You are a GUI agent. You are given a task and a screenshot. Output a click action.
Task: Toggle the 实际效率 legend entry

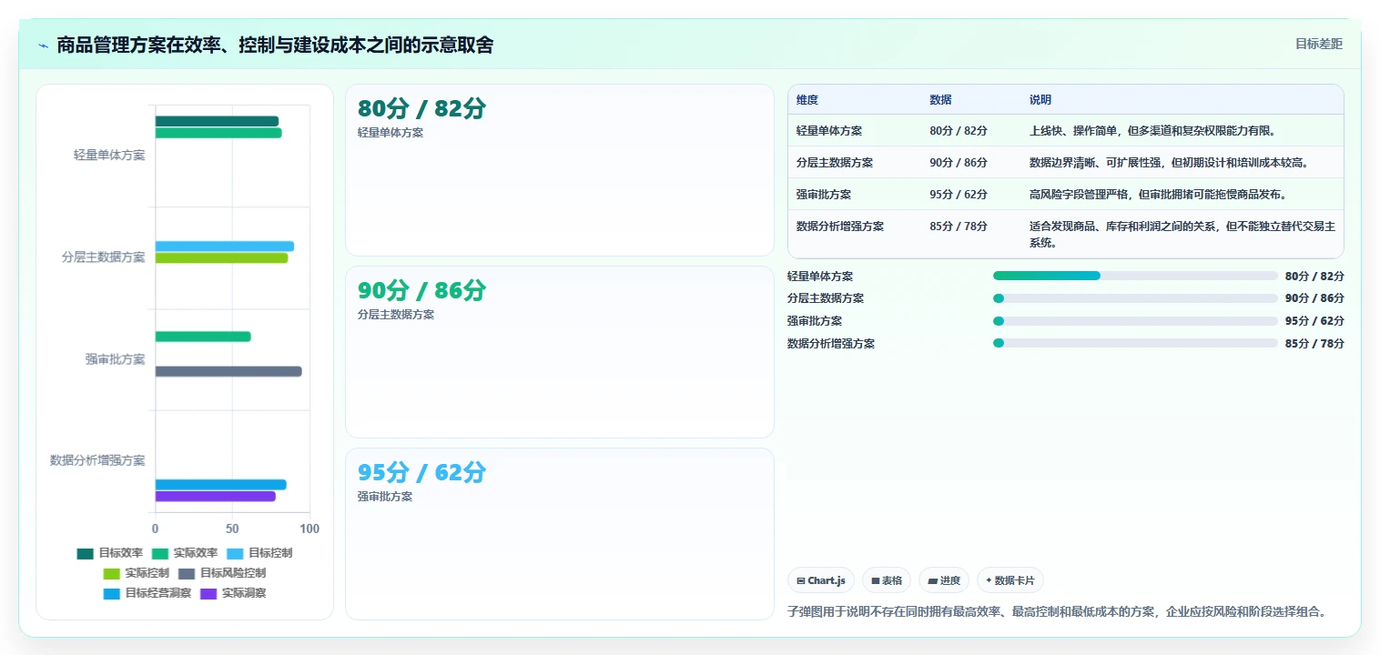[185, 553]
